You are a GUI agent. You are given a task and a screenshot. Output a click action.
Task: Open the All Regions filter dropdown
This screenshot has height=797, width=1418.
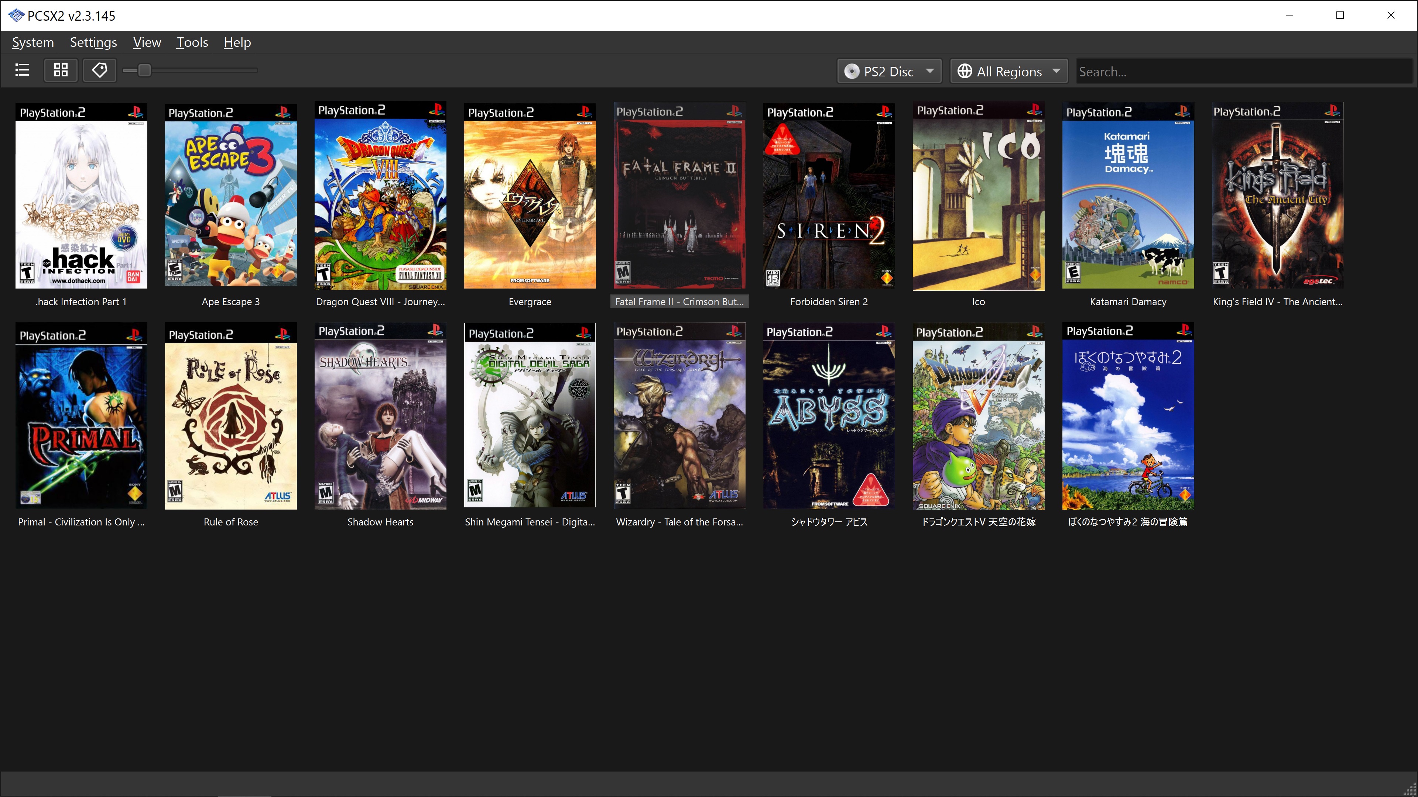[x=1009, y=72]
